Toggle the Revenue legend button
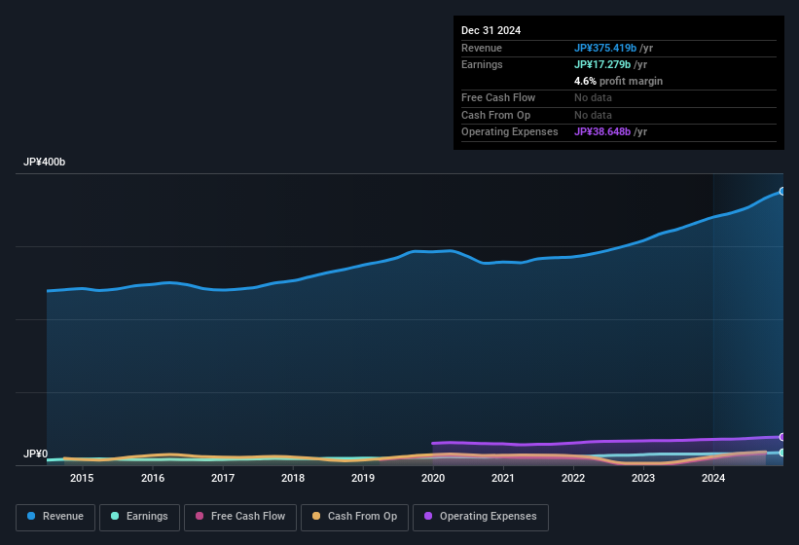The height and width of the screenshot is (545, 799). coord(55,517)
